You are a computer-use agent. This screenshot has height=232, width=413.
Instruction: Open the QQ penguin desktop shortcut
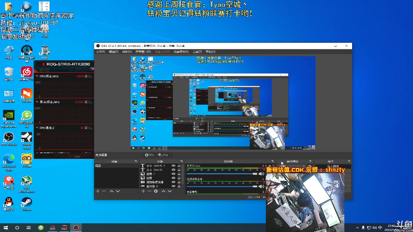coord(9,204)
